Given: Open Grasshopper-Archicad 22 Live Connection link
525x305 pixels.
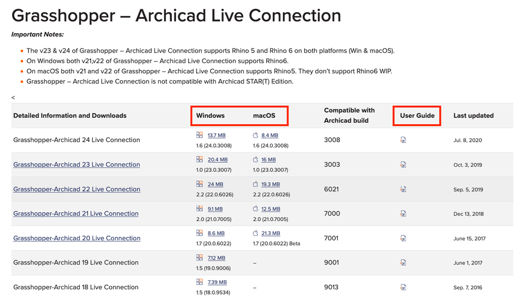Looking at the screenshot, I should (x=77, y=189).
